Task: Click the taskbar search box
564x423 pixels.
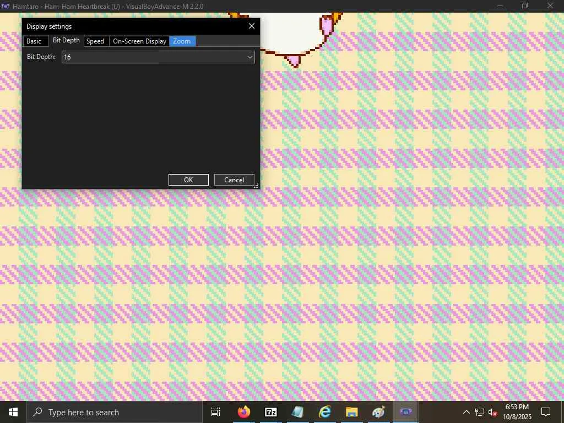Action: (115, 412)
